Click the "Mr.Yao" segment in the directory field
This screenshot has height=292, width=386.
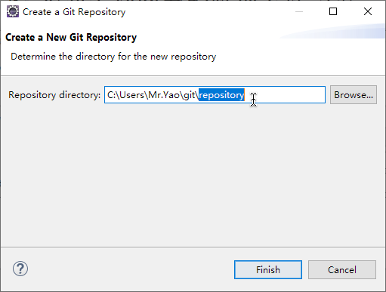164,95
